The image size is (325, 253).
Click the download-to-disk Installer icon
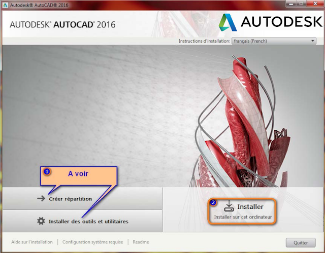pos(229,206)
